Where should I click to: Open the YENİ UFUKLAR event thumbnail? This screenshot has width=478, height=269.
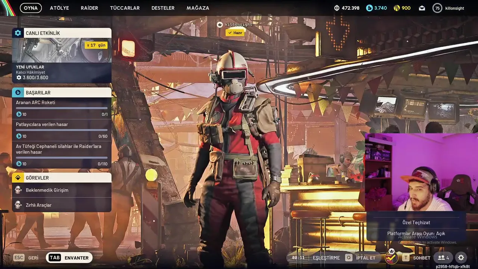pos(62,50)
